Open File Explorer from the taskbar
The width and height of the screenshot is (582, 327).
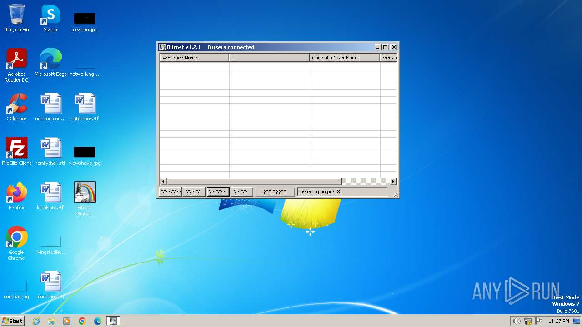[51, 321]
